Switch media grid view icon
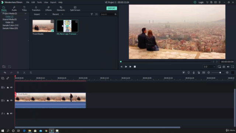 click(97, 14)
